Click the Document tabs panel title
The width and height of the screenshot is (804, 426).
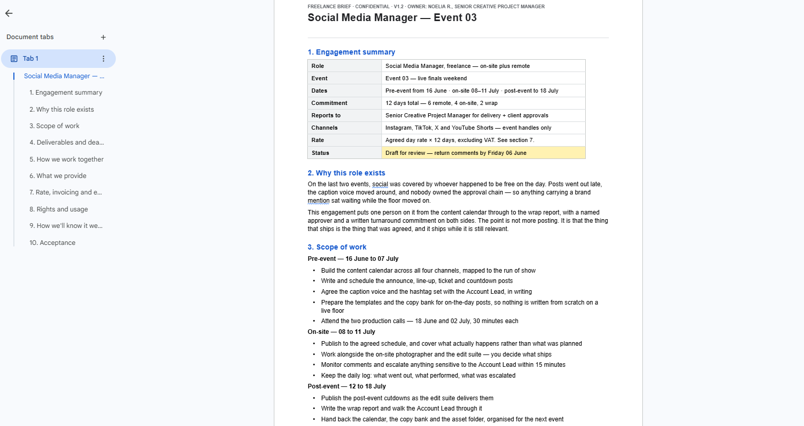[30, 37]
